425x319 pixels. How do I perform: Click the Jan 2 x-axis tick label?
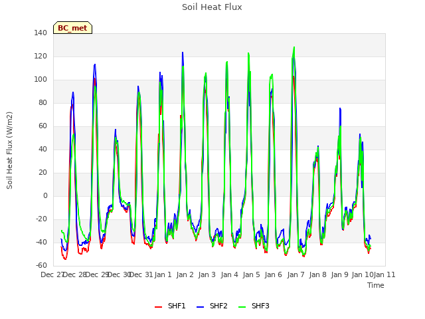tap(185, 274)
